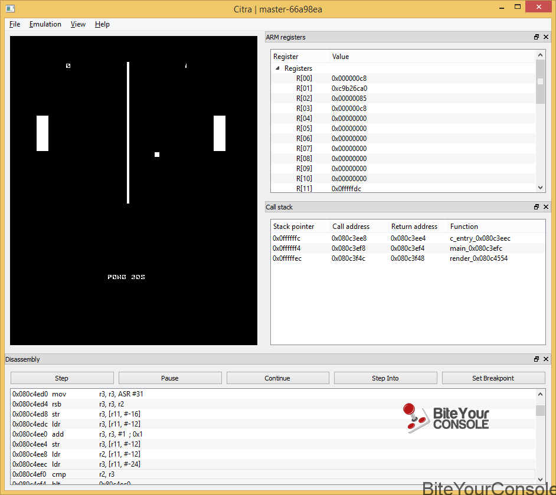The height and width of the screenshot is (495, 556).
Task: Select disassembly line 0x080c4edc ldr
Action: pos(273,424)
